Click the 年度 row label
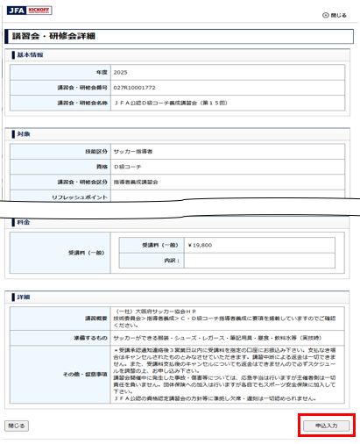Image resolution: width=360 pixels, height=444 pixels. click(102, 73)
